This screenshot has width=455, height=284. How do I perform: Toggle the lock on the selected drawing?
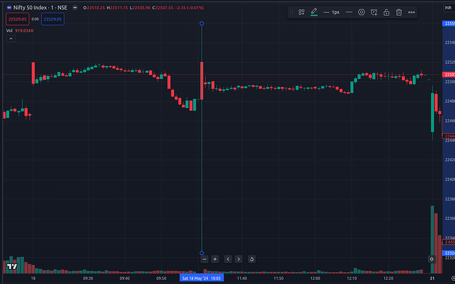pos(386,12)
